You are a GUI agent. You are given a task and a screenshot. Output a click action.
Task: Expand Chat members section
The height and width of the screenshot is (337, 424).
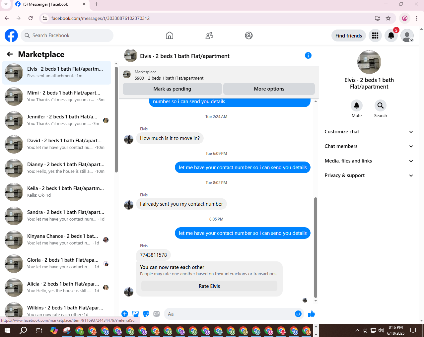pos(369,146)
